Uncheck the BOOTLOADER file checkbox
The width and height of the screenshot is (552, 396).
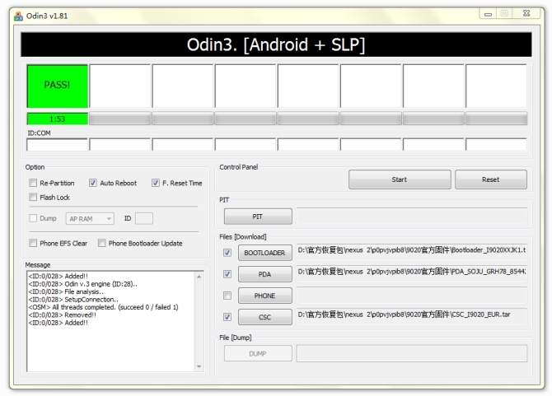pos(227,253)
